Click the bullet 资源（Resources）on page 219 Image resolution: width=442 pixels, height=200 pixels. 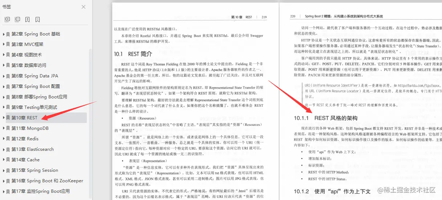tap(142, 118)
